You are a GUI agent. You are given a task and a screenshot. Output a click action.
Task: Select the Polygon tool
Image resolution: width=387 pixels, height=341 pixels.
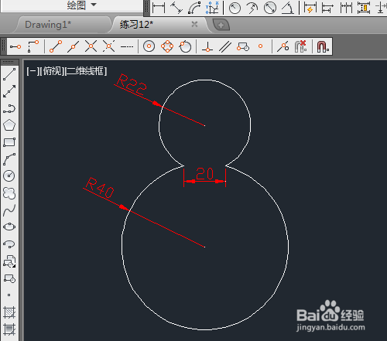point(9,125)
